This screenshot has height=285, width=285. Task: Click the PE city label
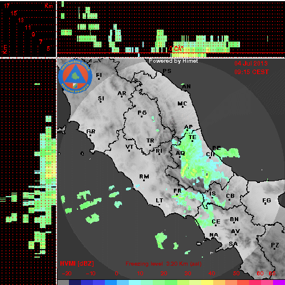[x=217, y=148]
